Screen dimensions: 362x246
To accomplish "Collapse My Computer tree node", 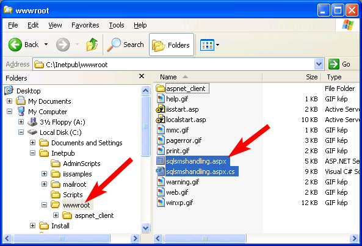I will coord(10,112).
